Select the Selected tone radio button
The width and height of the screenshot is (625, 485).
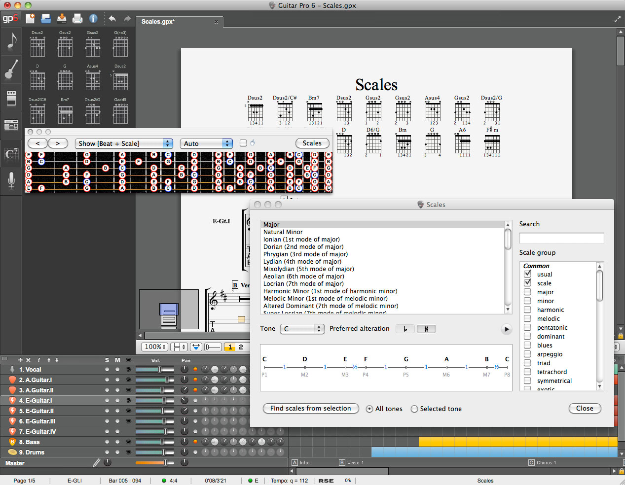coord(414,409)
